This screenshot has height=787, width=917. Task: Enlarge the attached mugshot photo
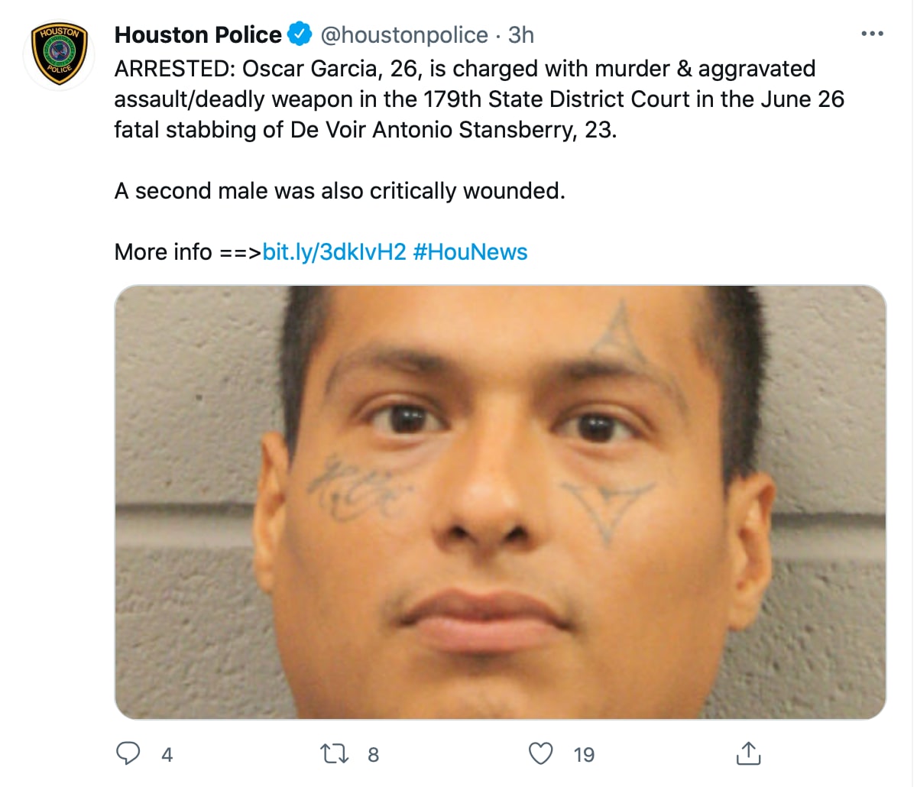[501, 502]
